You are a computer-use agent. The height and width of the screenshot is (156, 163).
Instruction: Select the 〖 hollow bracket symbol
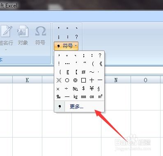(68, 72)
